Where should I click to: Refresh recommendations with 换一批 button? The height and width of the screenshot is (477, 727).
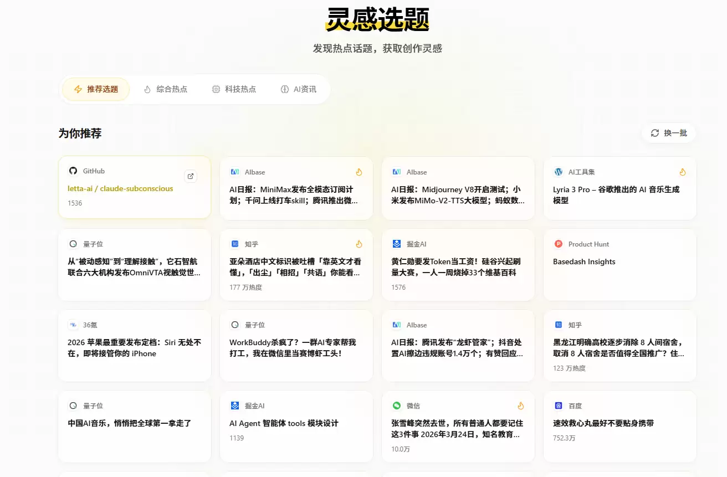669,133
